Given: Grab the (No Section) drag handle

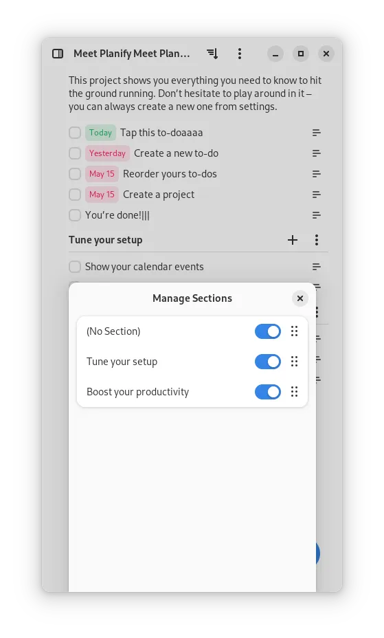Looking at the screenshot, I should pos(294,331).
